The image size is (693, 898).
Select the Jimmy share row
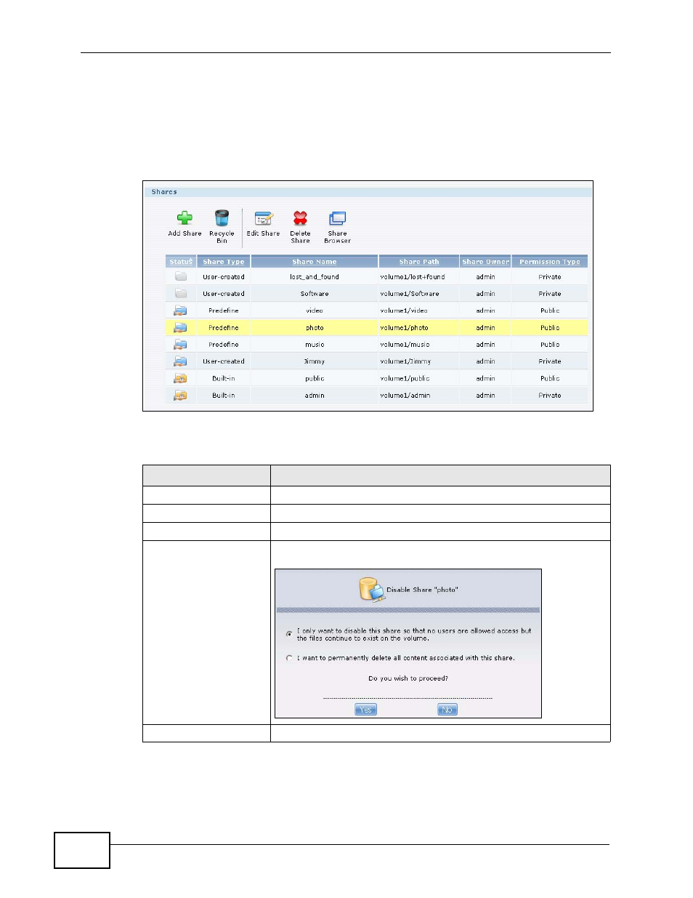[315, 361]
